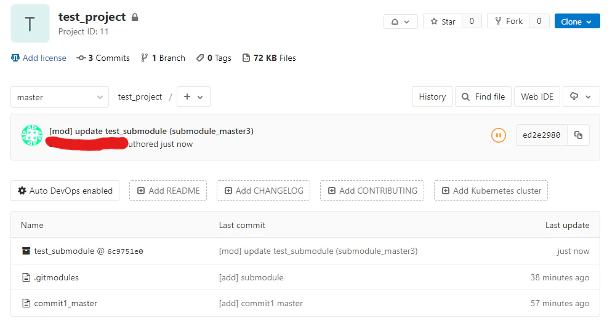Click the submodule archive icon beside test_submodule

click(x=26, y=251)
